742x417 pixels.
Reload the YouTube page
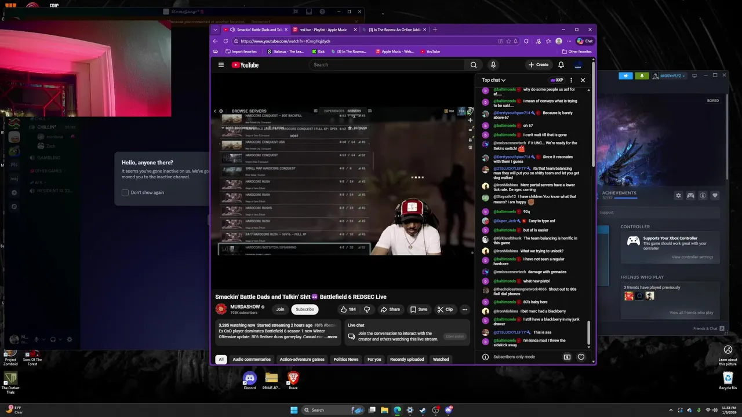pos(226,41)
